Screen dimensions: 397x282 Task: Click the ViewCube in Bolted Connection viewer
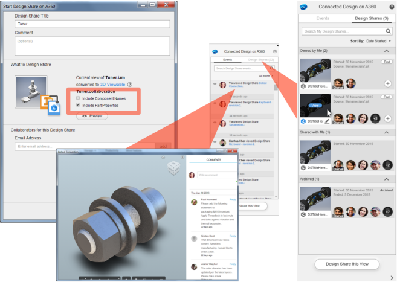[173, 167]
